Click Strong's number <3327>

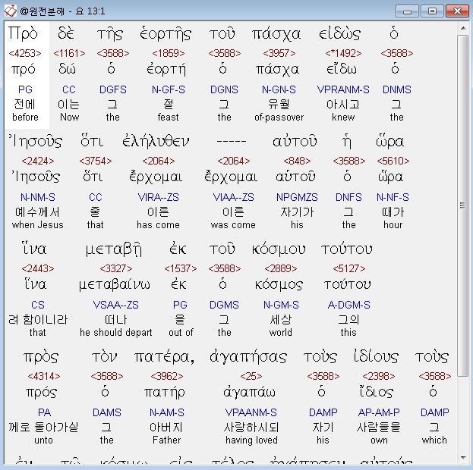[x=116, y=268]
